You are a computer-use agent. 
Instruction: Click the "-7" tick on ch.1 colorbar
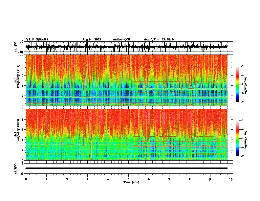click(x=242, y=102)
